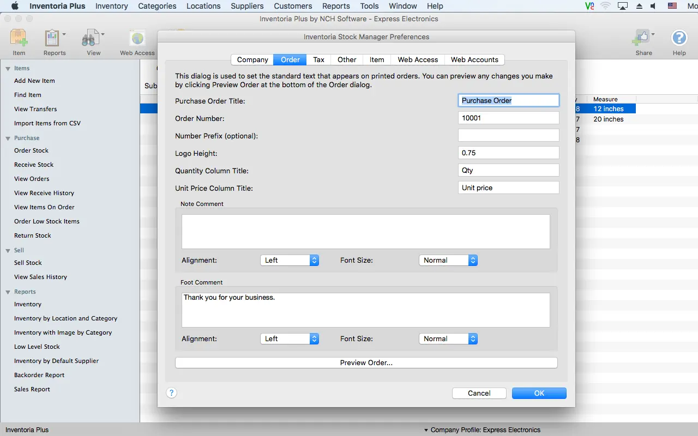Collapse the Purchase sidebar section
This screenshot has height=436, width=698.
(8, 138)
